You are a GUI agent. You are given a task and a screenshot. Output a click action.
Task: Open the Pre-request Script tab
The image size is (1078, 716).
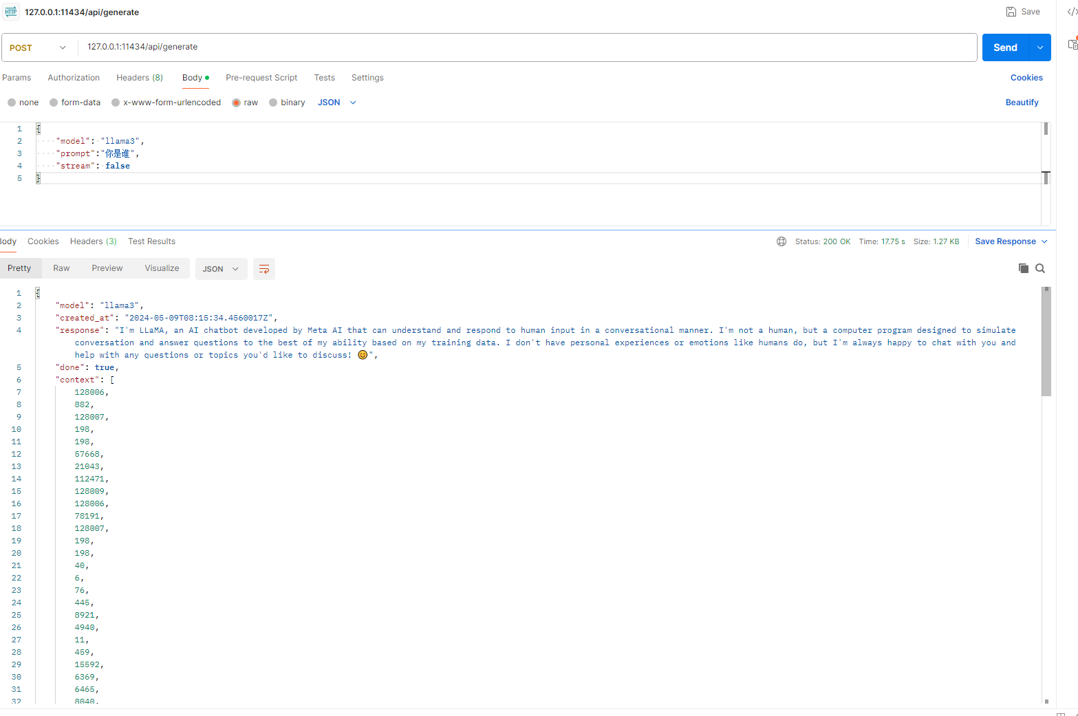pos(261,78)
